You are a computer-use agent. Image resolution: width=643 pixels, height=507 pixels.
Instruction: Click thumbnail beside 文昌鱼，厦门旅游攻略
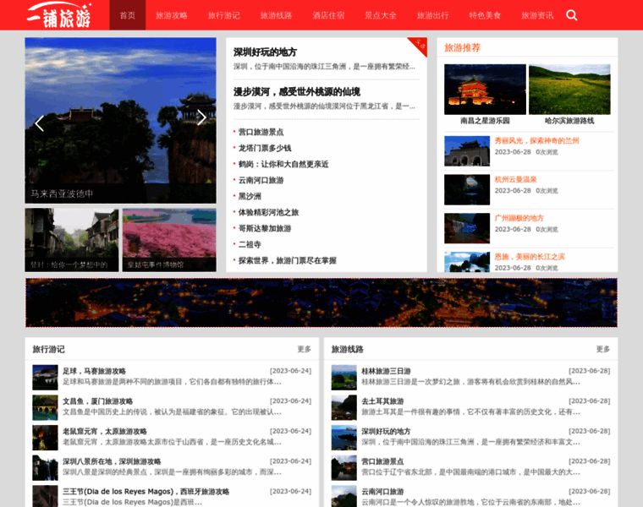(45, 407)
